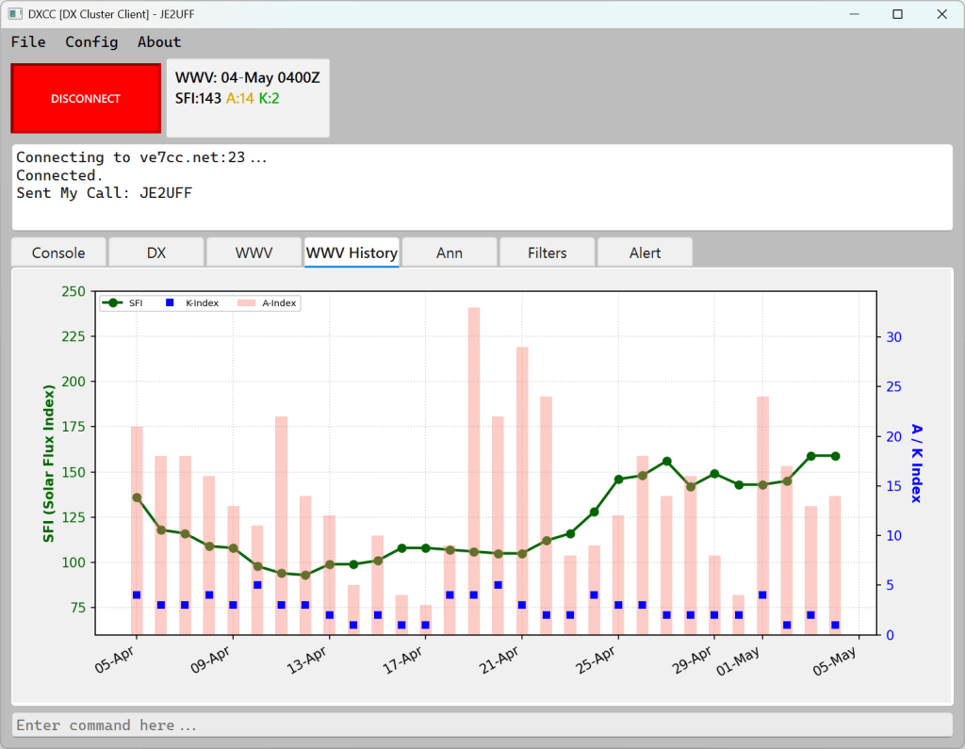Viewport: 965px width, 749px height.
Task: Click the 05-May axis label
Action: coord(835,661)
